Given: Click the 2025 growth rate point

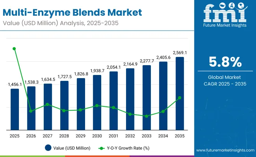Looking at the screenshot, I should pyautogui.click(x=14, y=49).
